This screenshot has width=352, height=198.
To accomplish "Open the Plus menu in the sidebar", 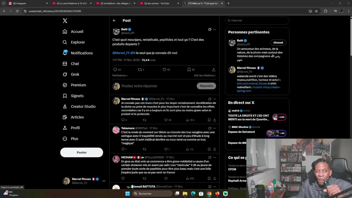I will [70, 139].
